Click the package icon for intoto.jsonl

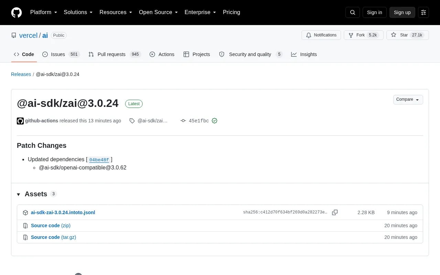25,212
